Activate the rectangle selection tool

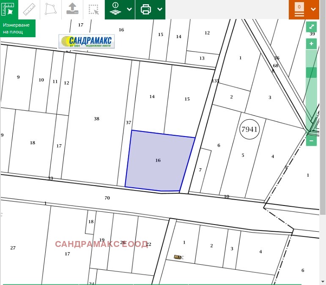(x=93, y=9)
